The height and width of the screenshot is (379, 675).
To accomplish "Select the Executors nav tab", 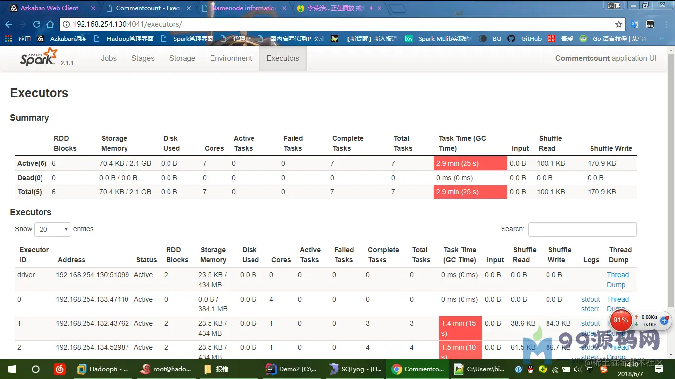I will [283, 58].
